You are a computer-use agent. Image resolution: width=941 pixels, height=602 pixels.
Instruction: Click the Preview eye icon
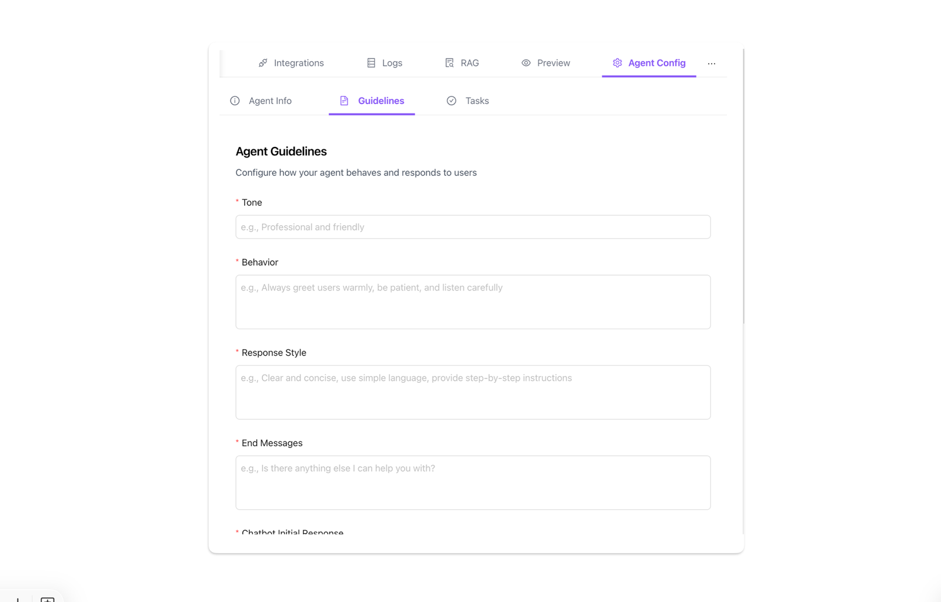526,63
